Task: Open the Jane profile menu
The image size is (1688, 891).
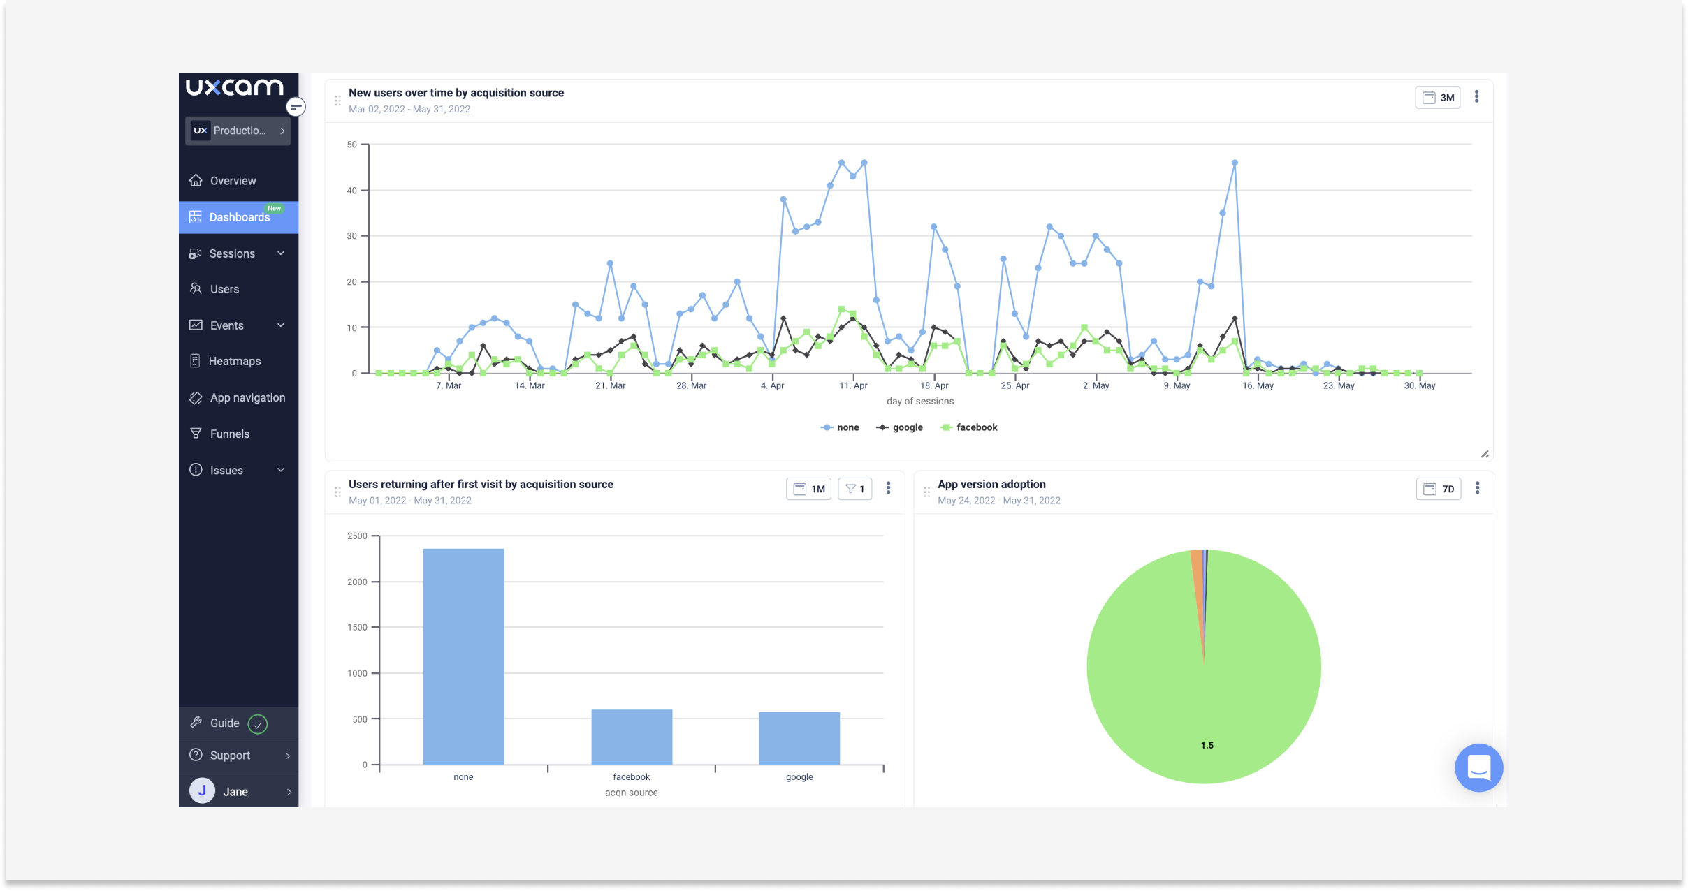Action: [235, 791]
